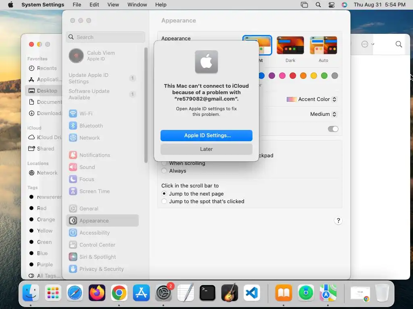
Task: Open Update Apple ID Settings item
Action: [102, 78]
